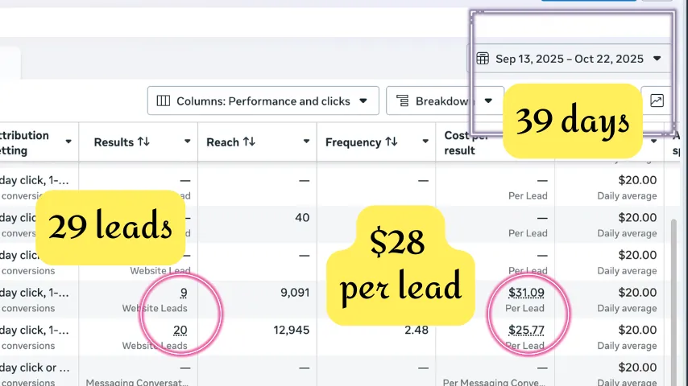This screenshot has width=688, height=386.
Task: Click the 9 Website Leads result value
Action: [184, 293]
